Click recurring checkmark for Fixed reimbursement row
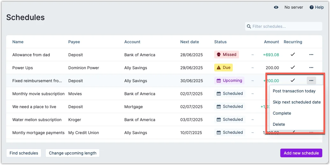 click(x=293, y=81)
